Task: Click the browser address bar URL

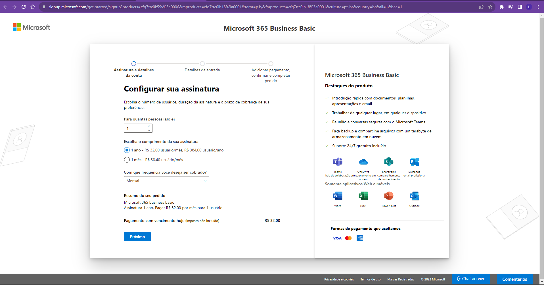Action: tap(225, 7)
